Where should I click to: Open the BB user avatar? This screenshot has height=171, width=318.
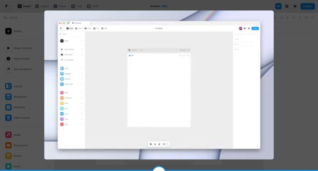pyautogui.click(x=278, y=6)
